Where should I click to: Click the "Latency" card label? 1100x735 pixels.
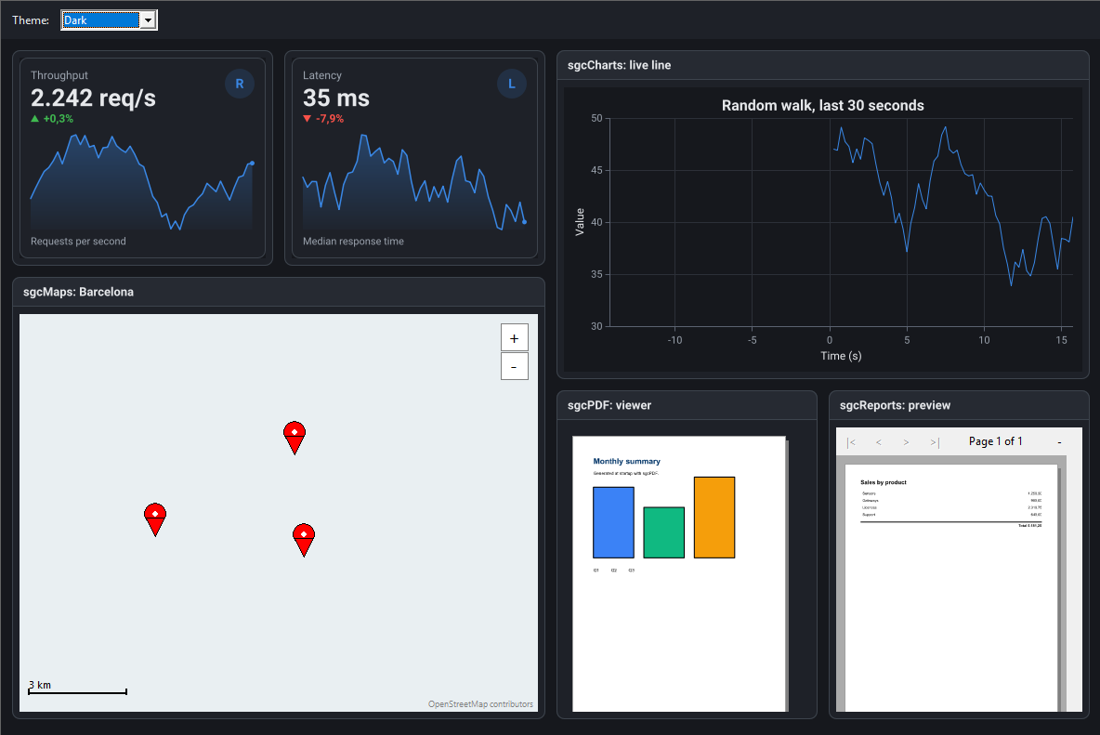click(x=322, y=75)
